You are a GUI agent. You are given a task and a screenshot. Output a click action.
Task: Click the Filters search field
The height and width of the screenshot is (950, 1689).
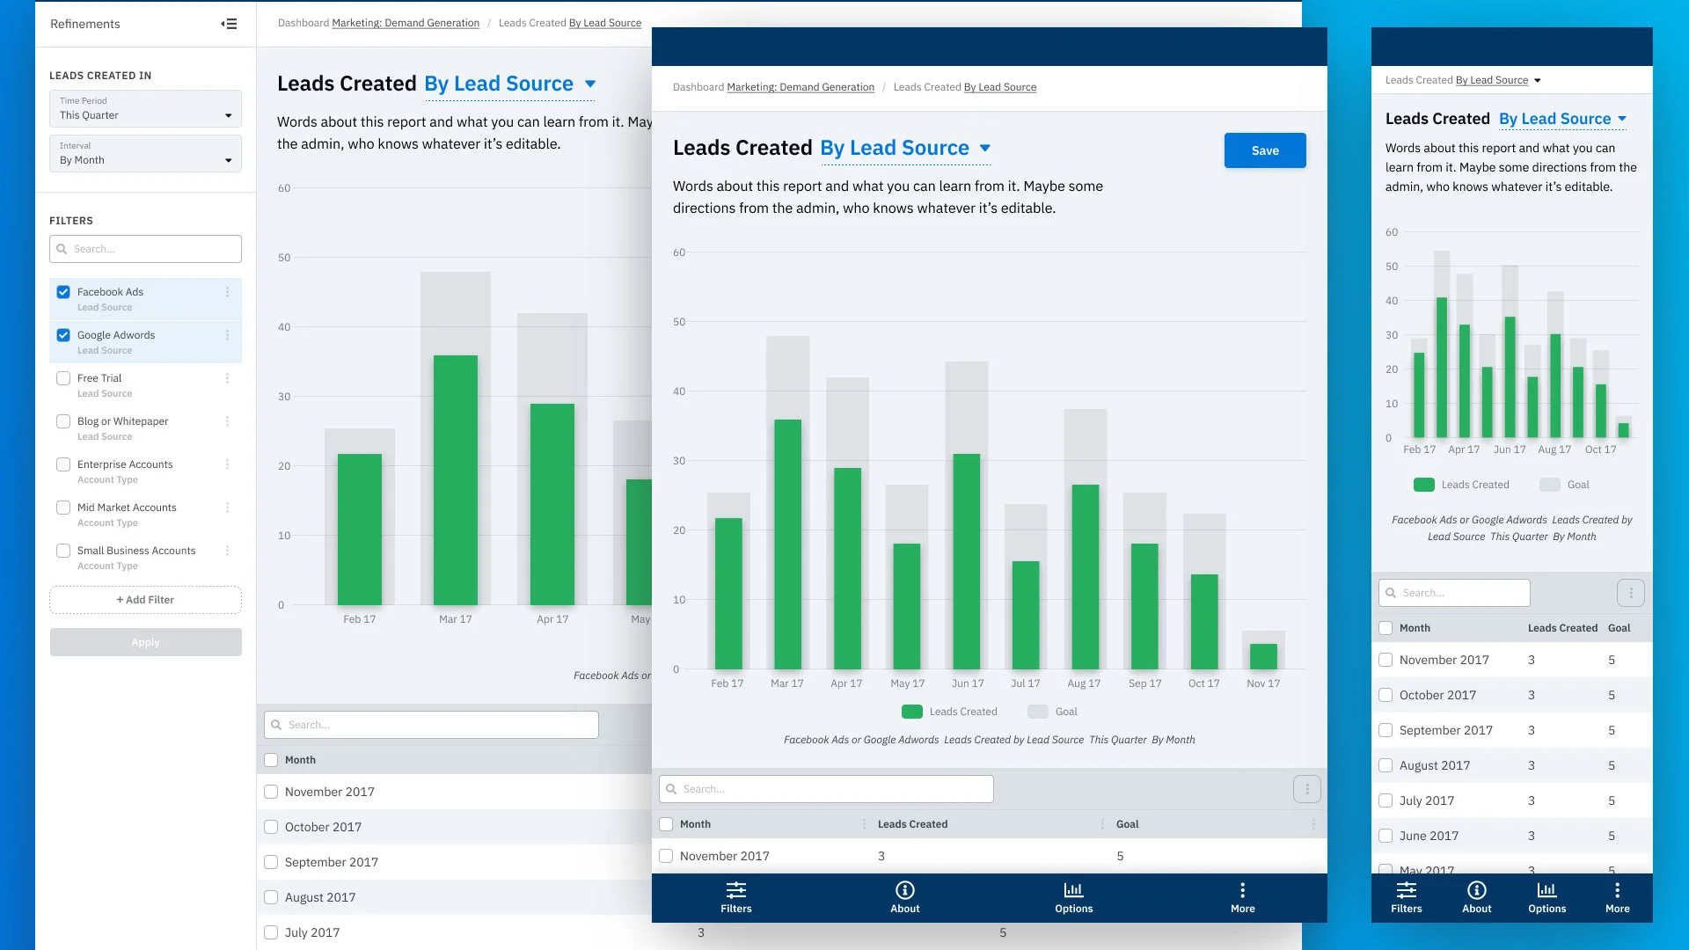(145, 249)
